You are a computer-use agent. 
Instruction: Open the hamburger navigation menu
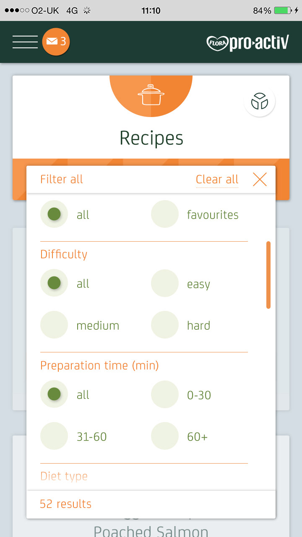point(25,42)
